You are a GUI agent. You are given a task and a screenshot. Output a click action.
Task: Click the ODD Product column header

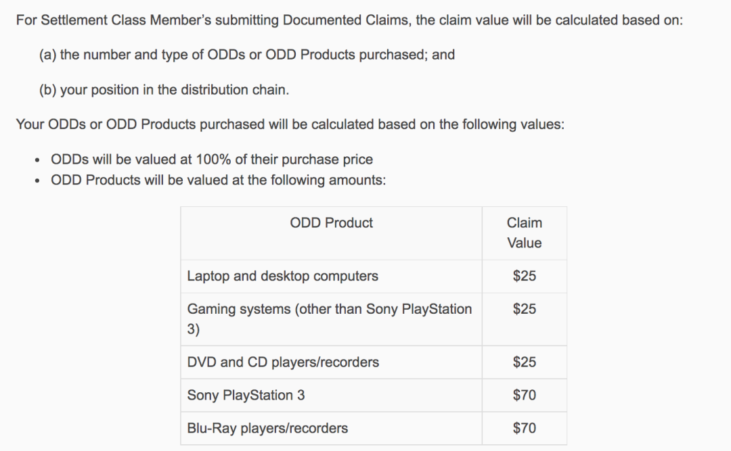point(331,222)
